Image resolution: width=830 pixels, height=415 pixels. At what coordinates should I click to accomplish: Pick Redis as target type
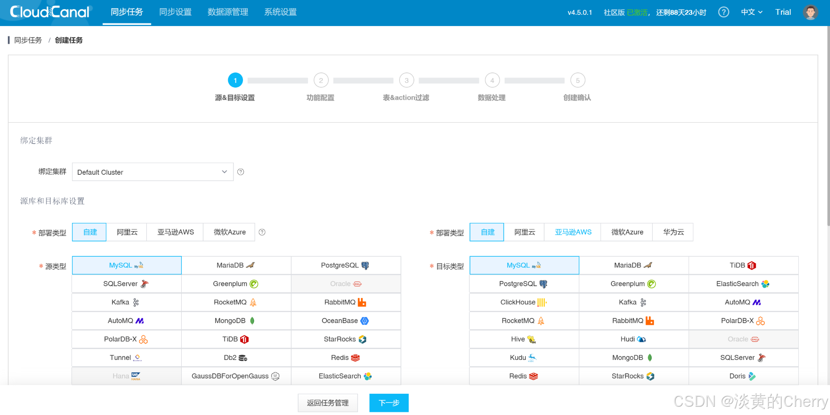pyautogui.click(x=524, y=376)
